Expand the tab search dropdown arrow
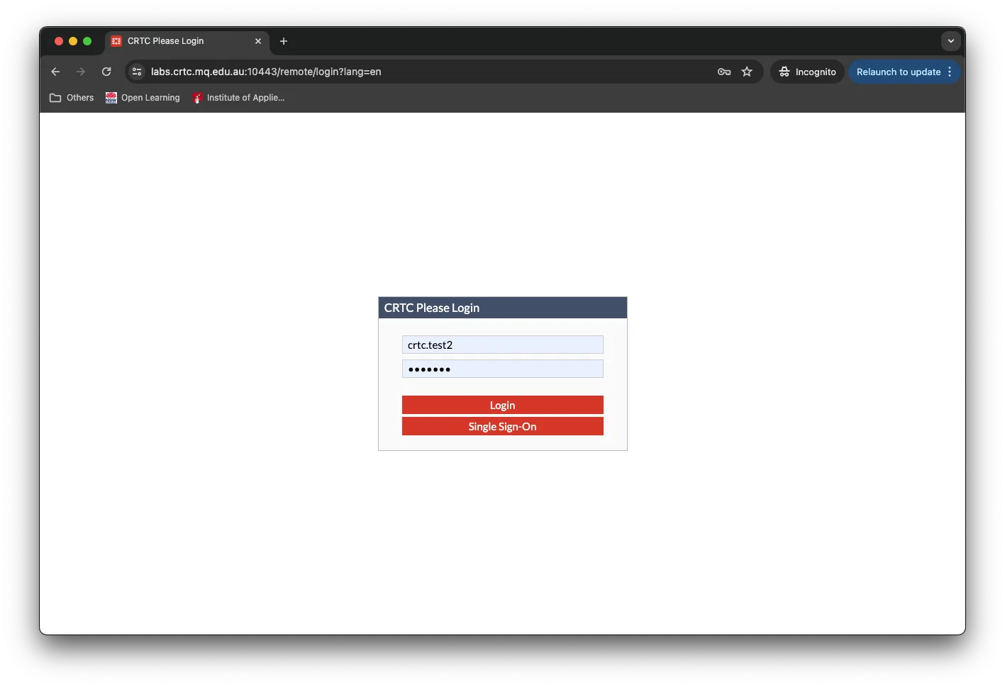Image resolution: width=1005 pixels, height=687 pixels. coord(950,41)
